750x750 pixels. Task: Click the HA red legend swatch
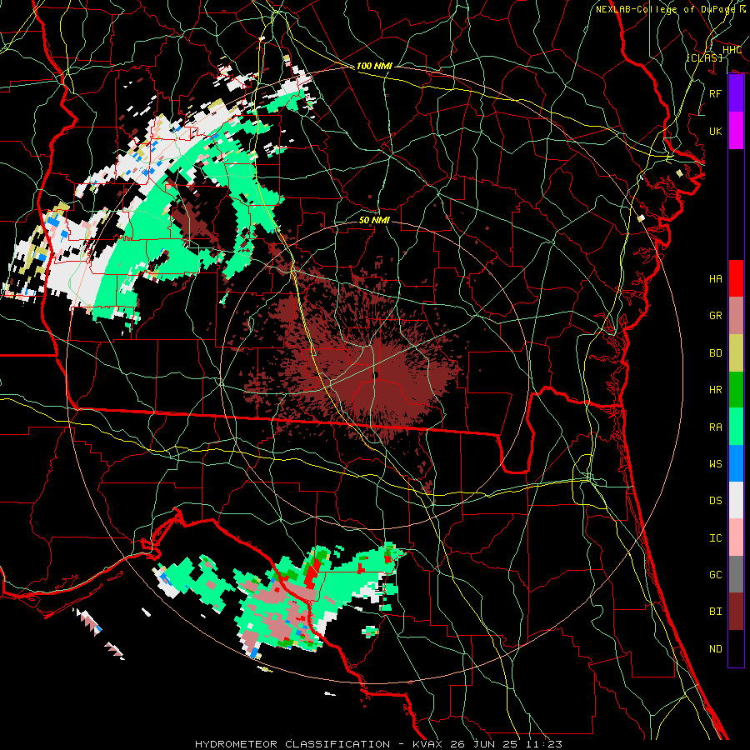pos(736,278)
